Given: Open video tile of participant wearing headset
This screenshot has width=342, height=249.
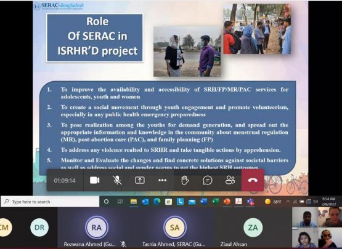Looking at the screenshot, I should click(x=330, y=237).
